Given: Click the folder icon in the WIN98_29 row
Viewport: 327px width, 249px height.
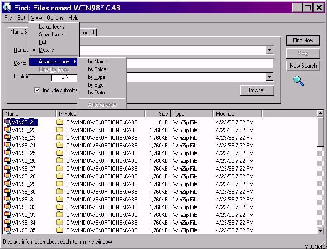Looking at the screenshot, I should click(60, 184).
